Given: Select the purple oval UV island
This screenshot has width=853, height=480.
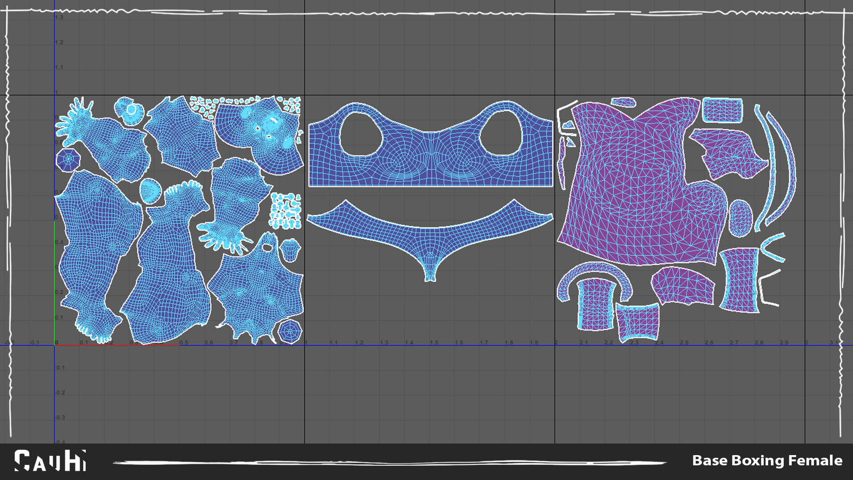Looking at the screenshot, I should pyautogui.click(x=740, y=218).
